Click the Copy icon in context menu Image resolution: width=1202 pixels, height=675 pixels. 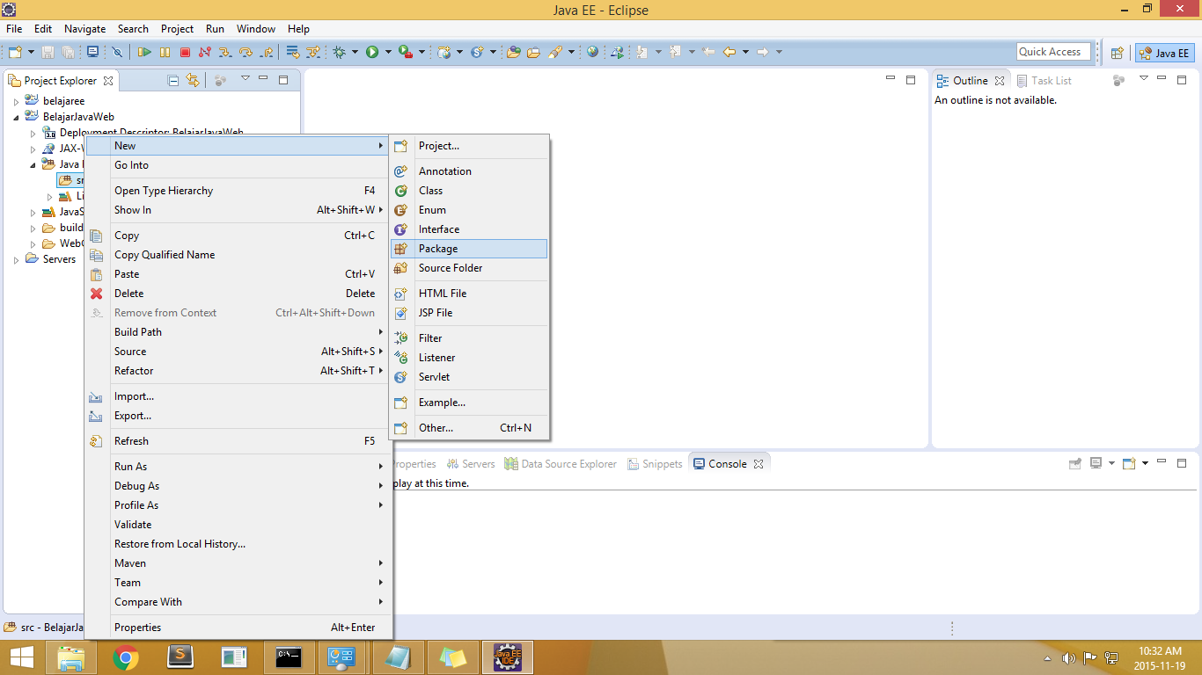tap(96, 236)
